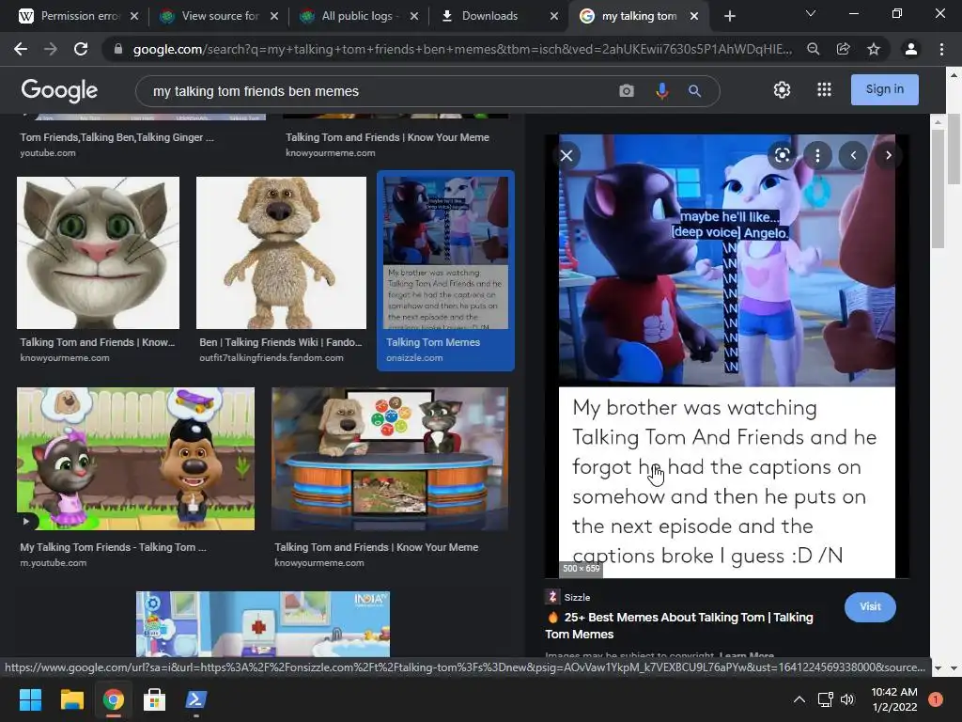Screen dimensions: 962x722
Task: Click the Learn More copyright link
Action: [746, 655]
